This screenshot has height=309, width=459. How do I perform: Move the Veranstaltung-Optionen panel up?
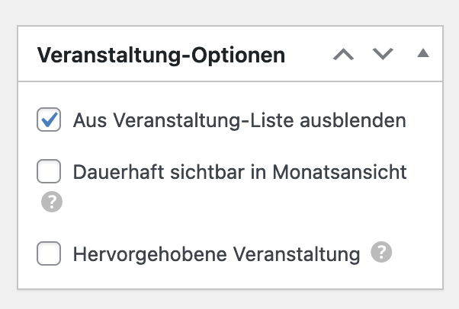[x=345, y=55]
